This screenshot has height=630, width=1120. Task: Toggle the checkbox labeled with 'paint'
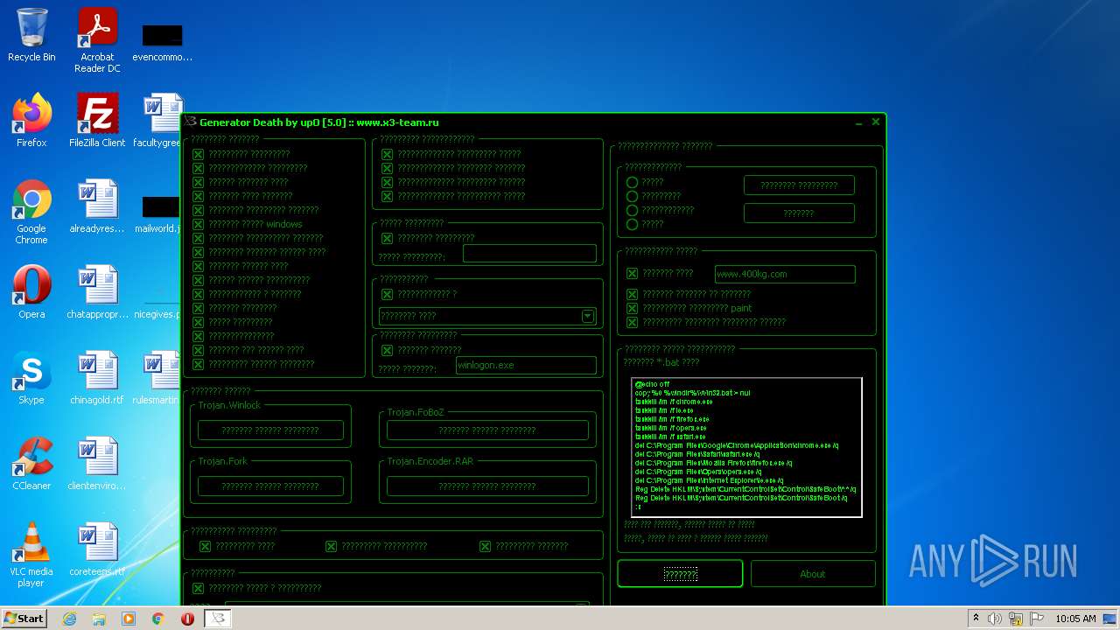coord(633,308)
